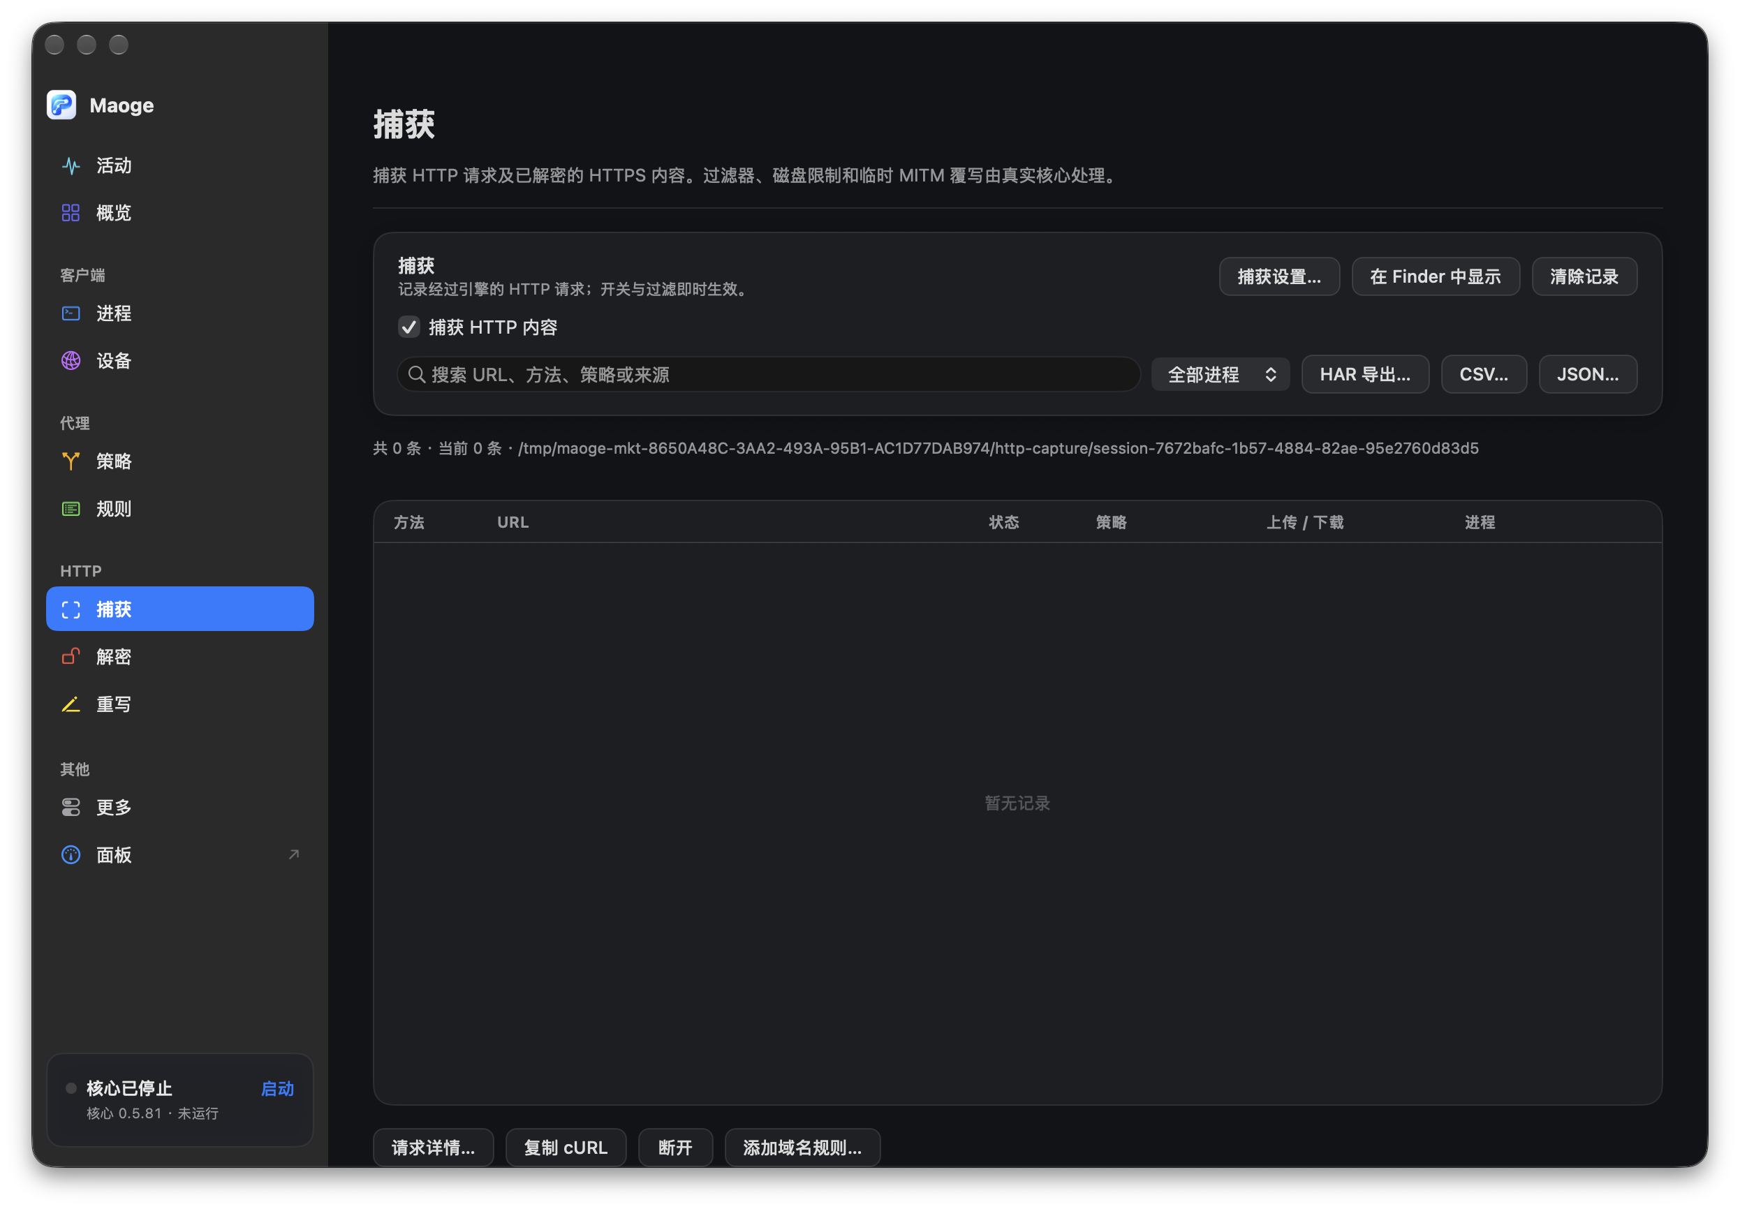The height and width of the screenshot is (1209, 1740).
Task: Click the Maoge app logo icon
Action: pyautogui.click(x=61, y=105)
